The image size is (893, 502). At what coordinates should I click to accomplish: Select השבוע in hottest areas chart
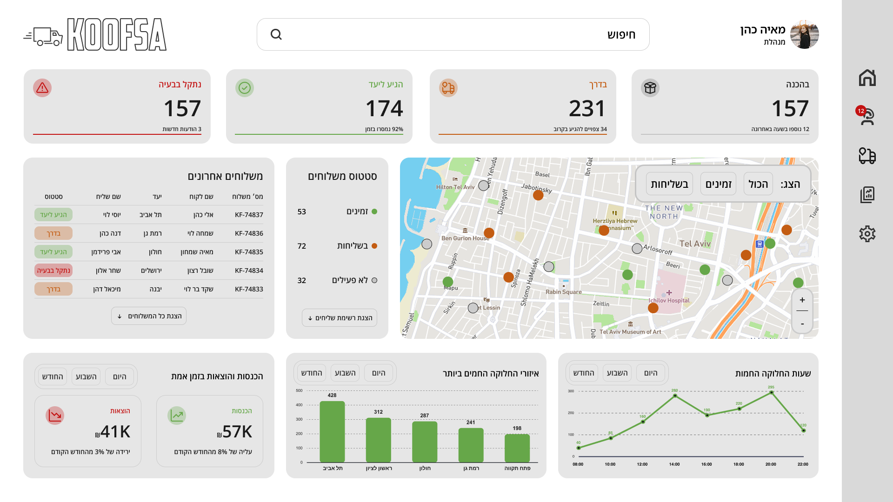coord(345,373)
